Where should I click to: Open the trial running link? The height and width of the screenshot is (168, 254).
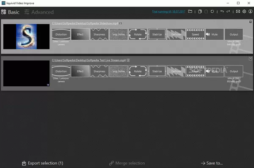[x=168, y=11]
